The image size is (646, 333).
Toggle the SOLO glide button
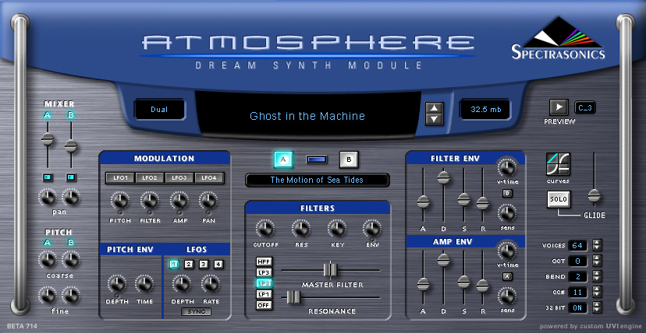click(x=559, y=199)
